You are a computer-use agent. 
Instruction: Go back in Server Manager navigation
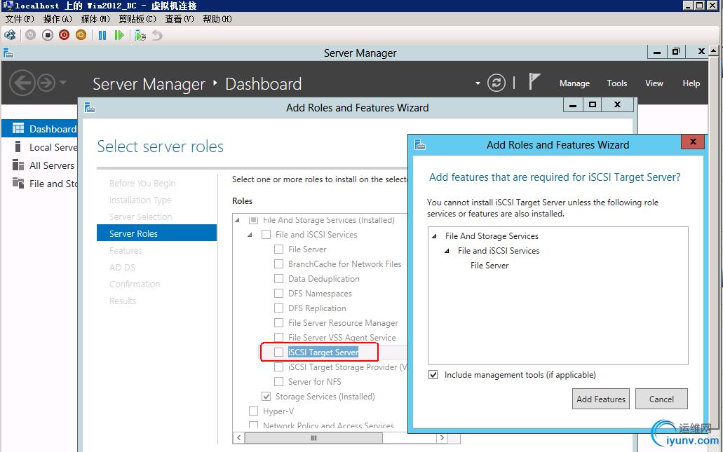22,83
